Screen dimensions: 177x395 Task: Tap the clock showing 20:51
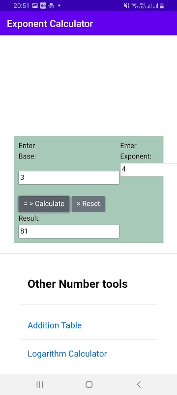21,5
